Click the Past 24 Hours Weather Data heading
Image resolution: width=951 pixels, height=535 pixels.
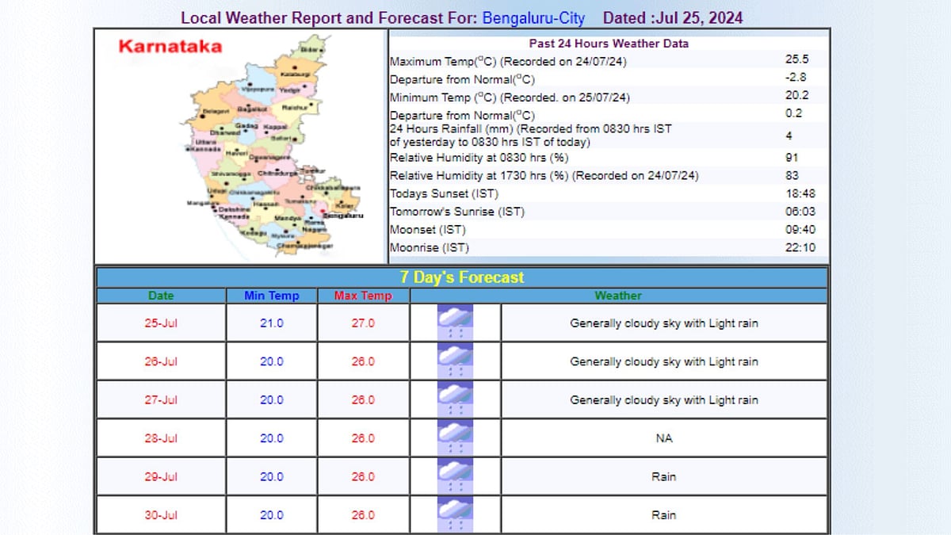pos(607,44)
